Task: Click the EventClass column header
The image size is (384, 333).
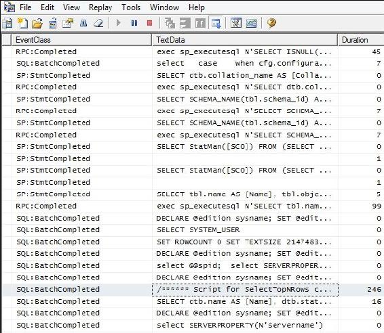Action: click(x=81, y=40)
